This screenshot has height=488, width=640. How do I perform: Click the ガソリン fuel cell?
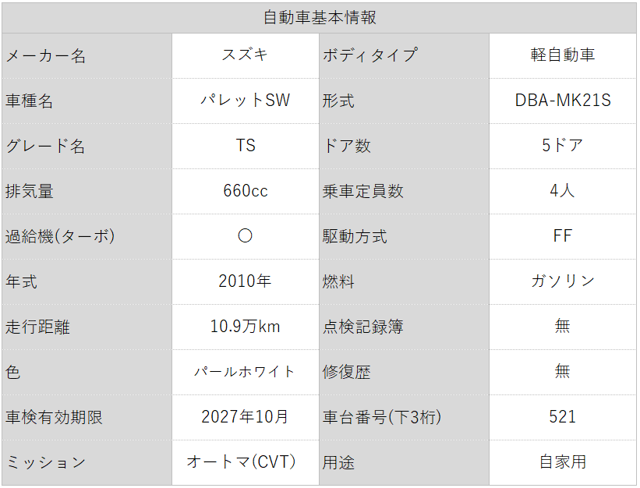562,281
